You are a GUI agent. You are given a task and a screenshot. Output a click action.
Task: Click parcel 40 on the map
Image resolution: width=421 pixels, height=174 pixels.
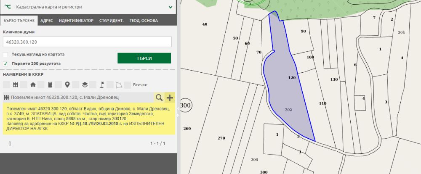205,24
